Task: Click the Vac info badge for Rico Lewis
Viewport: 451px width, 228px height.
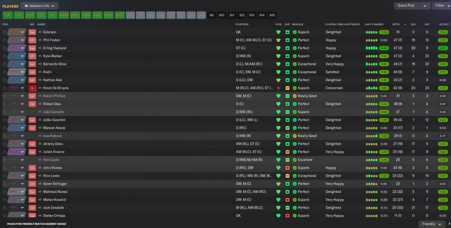Action: coord(32,176)
